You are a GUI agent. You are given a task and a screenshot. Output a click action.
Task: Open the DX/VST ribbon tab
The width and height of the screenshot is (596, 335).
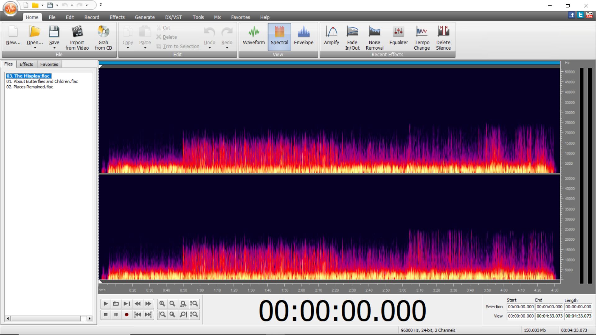coord(174,17)
